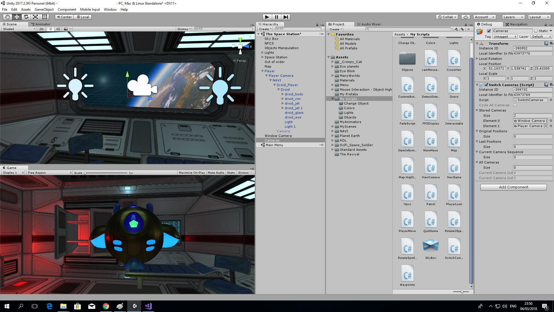Select the Hand tool in toolbar
The image size is (554, 312).
8,17
